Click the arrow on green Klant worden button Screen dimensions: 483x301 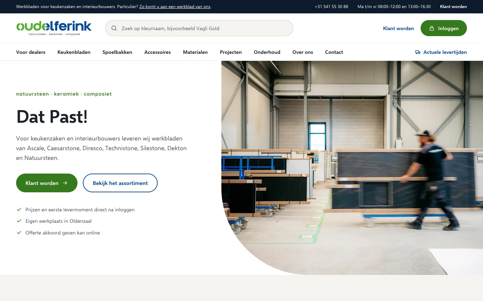tap(65, 183)
